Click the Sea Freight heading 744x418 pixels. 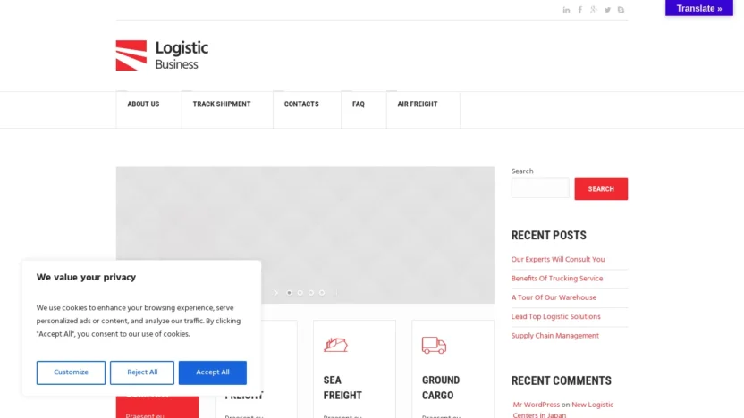click(342, 388)
